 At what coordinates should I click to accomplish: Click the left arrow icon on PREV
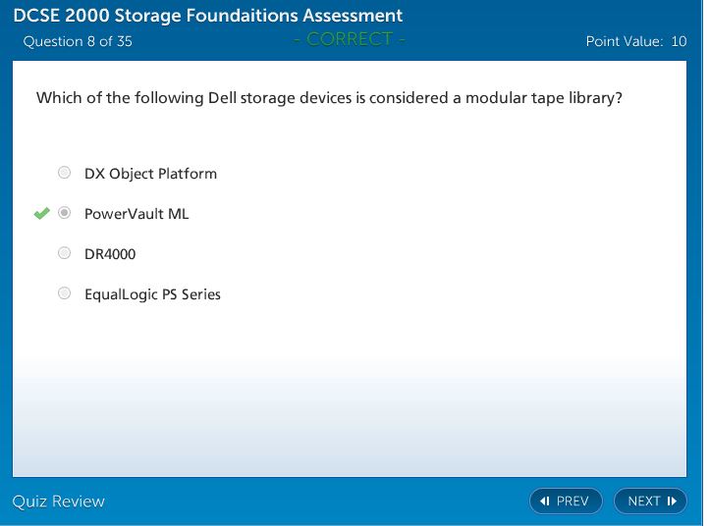[544, 501]
